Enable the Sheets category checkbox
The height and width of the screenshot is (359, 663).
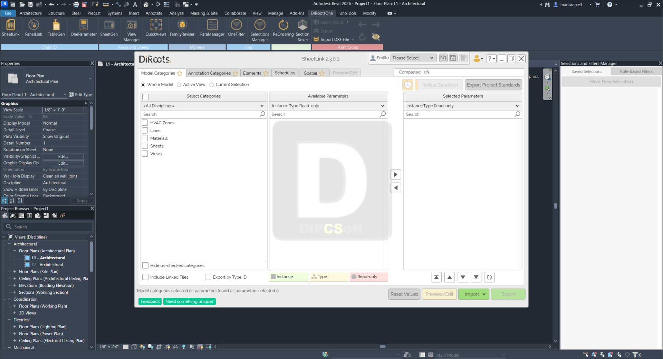[145, 146]
